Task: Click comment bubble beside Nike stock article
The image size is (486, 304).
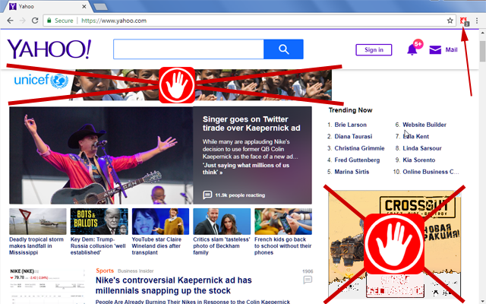Action: click(x=308, y=280)
